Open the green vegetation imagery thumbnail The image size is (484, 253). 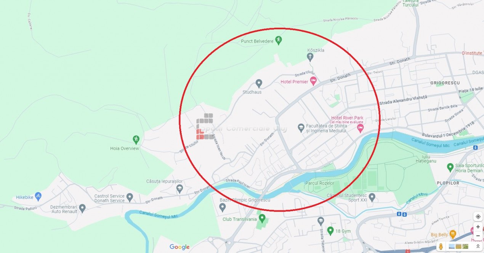coord(465,247)
